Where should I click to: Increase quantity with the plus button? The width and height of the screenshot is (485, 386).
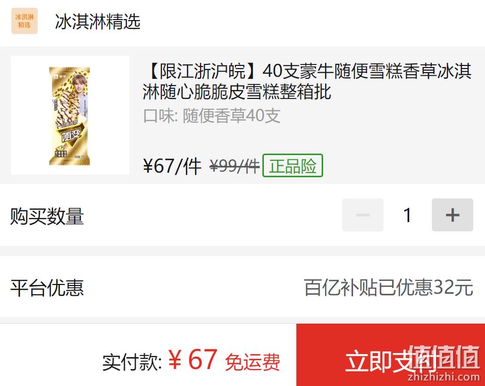[x=453, y=215]
